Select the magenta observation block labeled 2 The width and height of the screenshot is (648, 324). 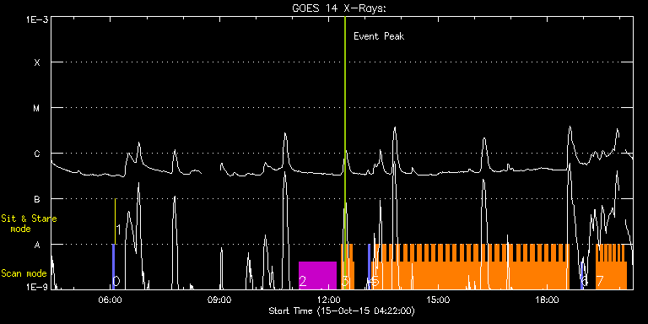coord(317,275)
